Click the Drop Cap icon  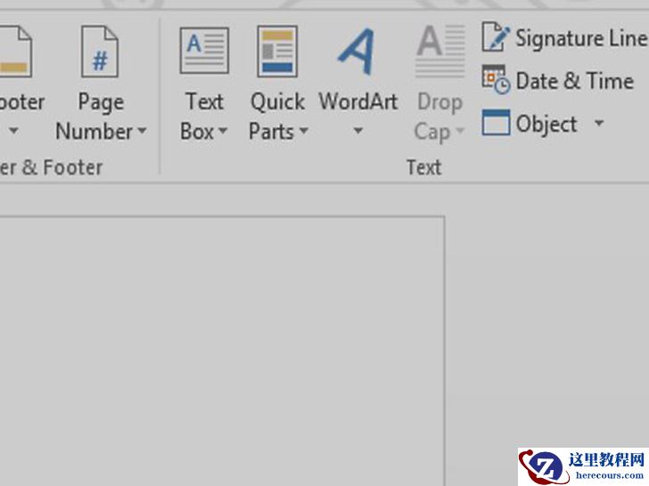click(x=440, y=52)
